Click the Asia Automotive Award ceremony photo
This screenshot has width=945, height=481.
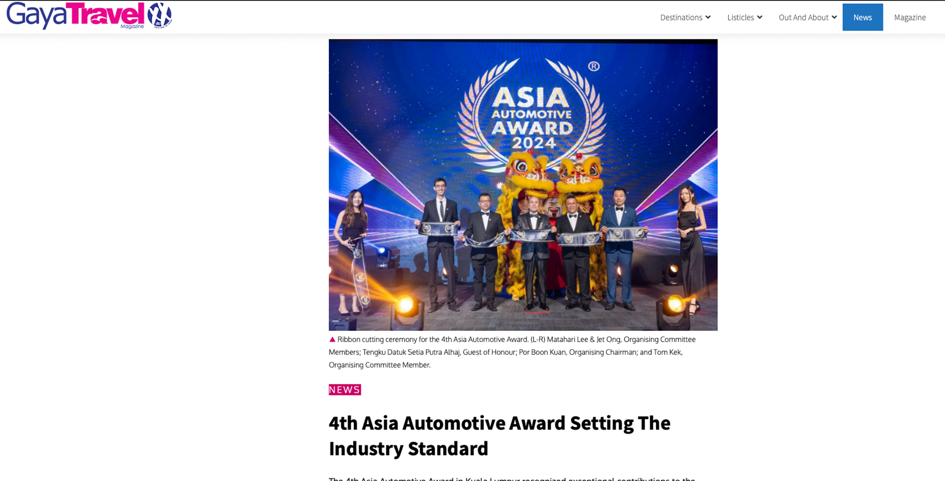click(523, 185)
